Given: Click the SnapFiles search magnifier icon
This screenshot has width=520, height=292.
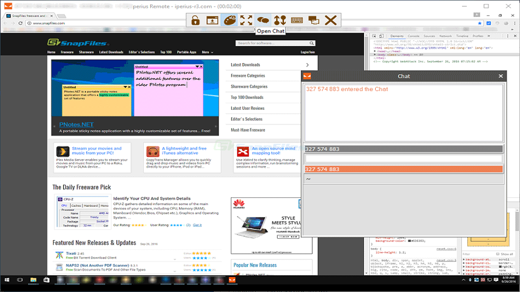Looking at the screenshot, I should pos(311,43).
